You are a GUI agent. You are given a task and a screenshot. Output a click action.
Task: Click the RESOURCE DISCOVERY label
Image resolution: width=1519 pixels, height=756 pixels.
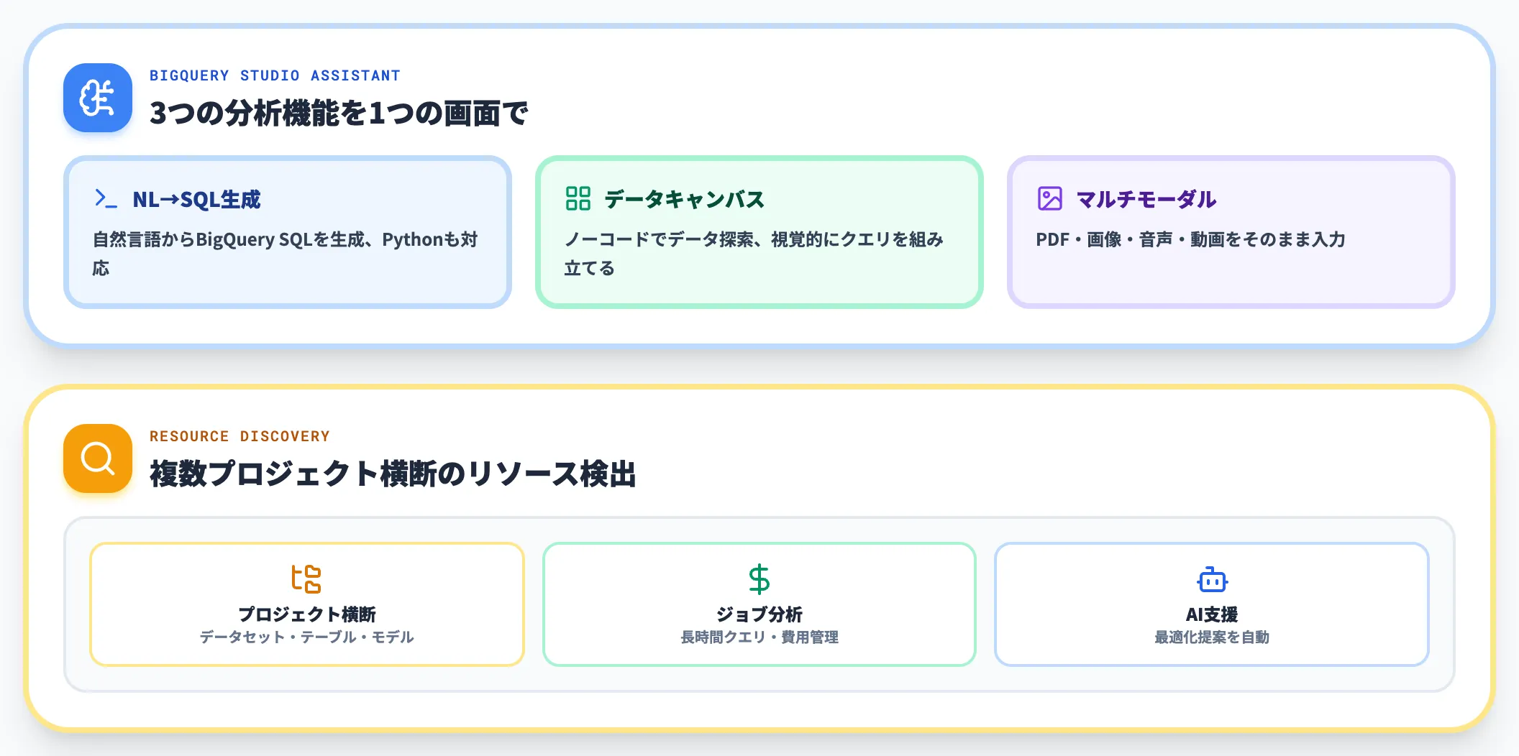coord(240,436)
